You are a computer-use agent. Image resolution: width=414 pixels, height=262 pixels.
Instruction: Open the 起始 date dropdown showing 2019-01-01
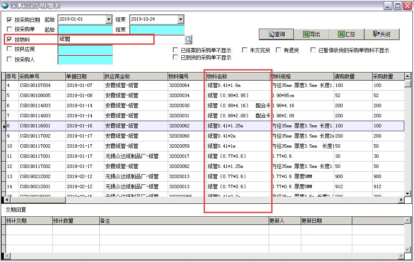[x=109, y=19]
